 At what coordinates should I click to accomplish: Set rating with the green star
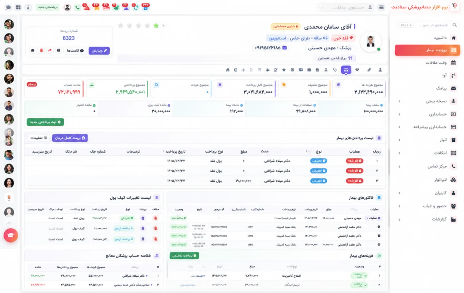pyautogui.click(x=156, y=26)
